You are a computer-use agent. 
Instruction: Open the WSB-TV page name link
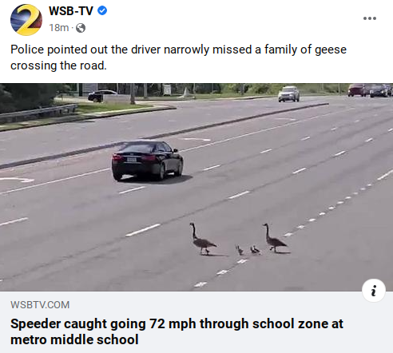[x=71, y=11]
